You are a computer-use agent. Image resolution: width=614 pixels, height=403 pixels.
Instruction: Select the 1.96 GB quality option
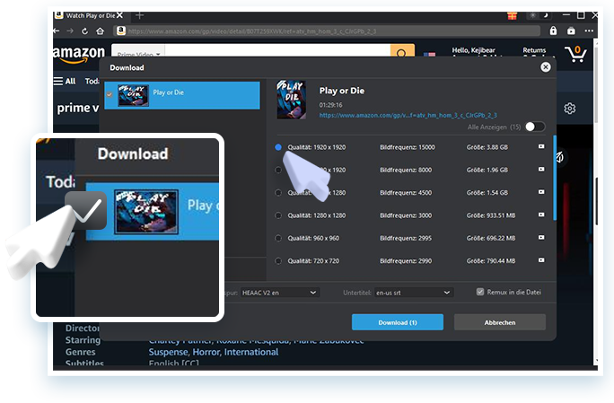(x=278, y=170)
